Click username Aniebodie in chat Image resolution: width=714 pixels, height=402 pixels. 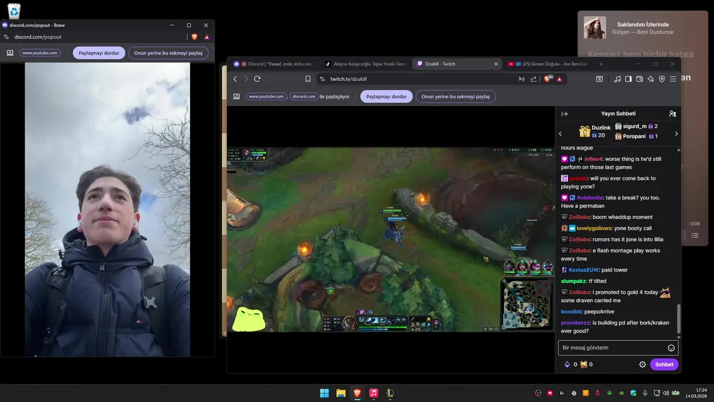(x=590, y=198)
